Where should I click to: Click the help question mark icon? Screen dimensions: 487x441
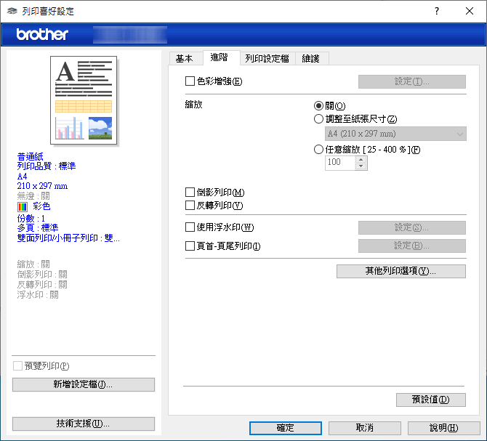pyautogui.click(x=437, y=11)
